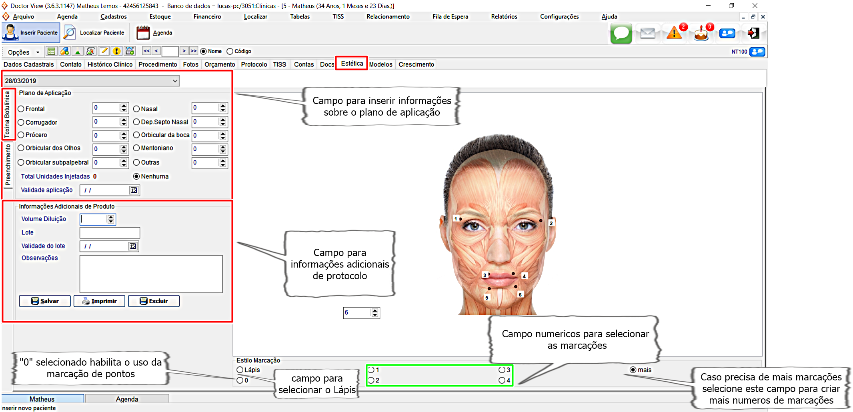This screenshot has width=853, height=412.
Task: Click the birthday cake icon
Action: click(701, 33)
